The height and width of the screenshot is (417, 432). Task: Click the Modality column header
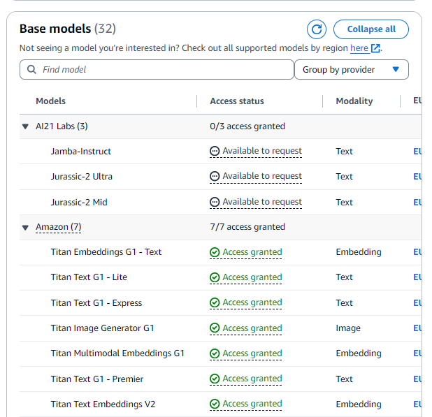point(354,101)
